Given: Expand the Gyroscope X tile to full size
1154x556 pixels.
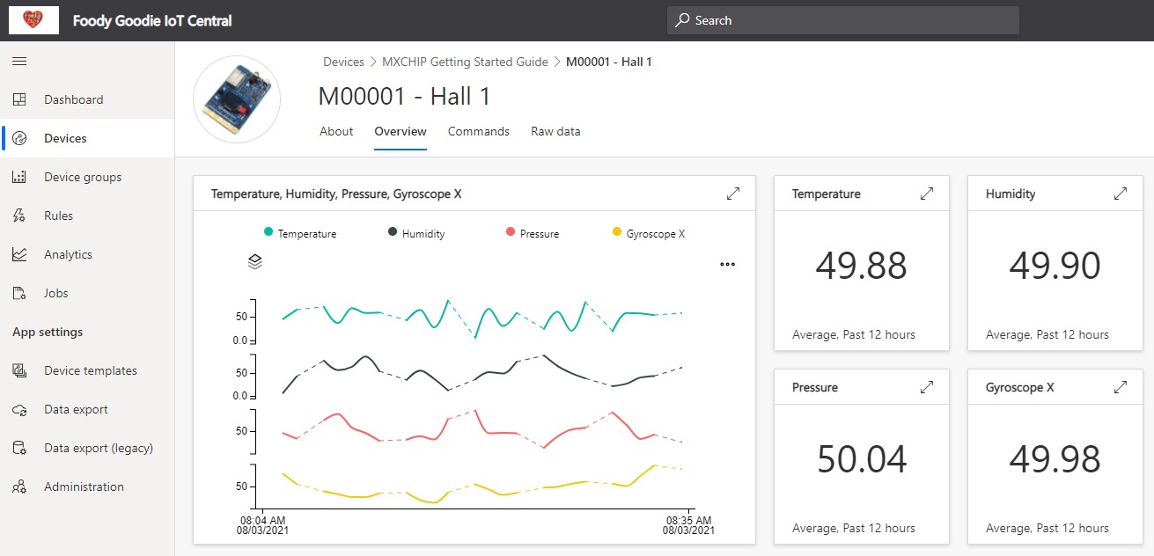Looking at the screenshot, I should pos(1121,387).
